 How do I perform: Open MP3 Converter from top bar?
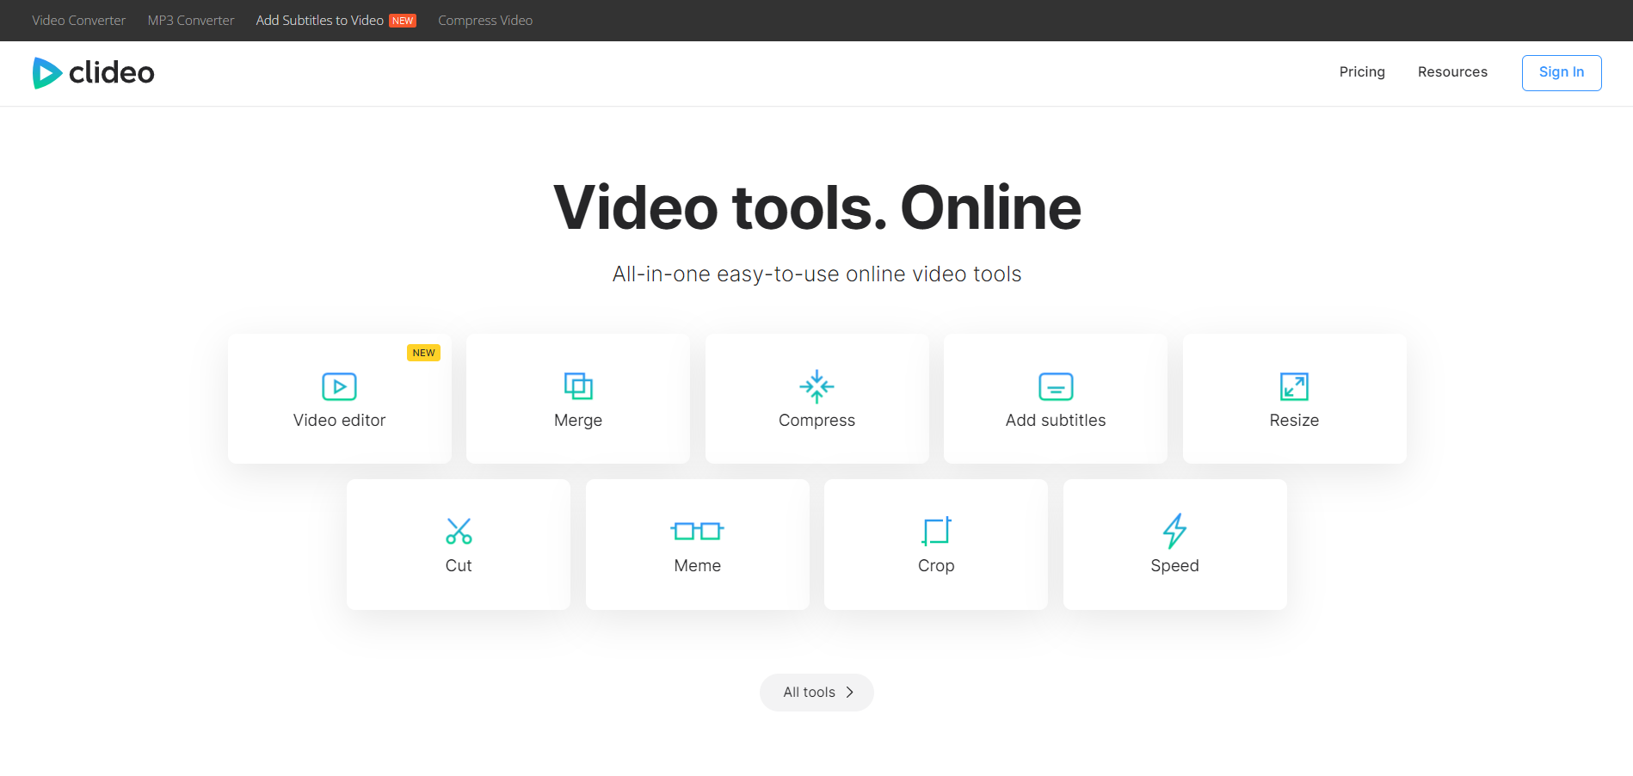[191, 21]
